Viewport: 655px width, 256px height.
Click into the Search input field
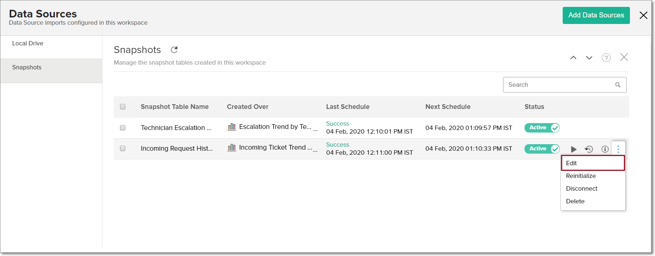558,85
